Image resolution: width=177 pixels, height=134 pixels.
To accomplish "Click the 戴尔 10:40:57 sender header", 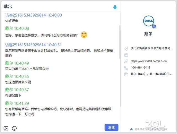I will point(17,90).
